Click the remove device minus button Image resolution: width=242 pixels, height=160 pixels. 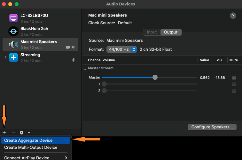(x=14, y=133)
